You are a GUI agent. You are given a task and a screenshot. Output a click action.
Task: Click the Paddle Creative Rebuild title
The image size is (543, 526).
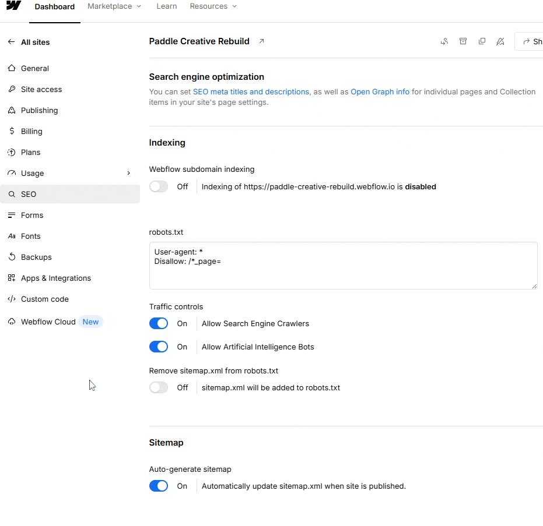tap(199, 41)
